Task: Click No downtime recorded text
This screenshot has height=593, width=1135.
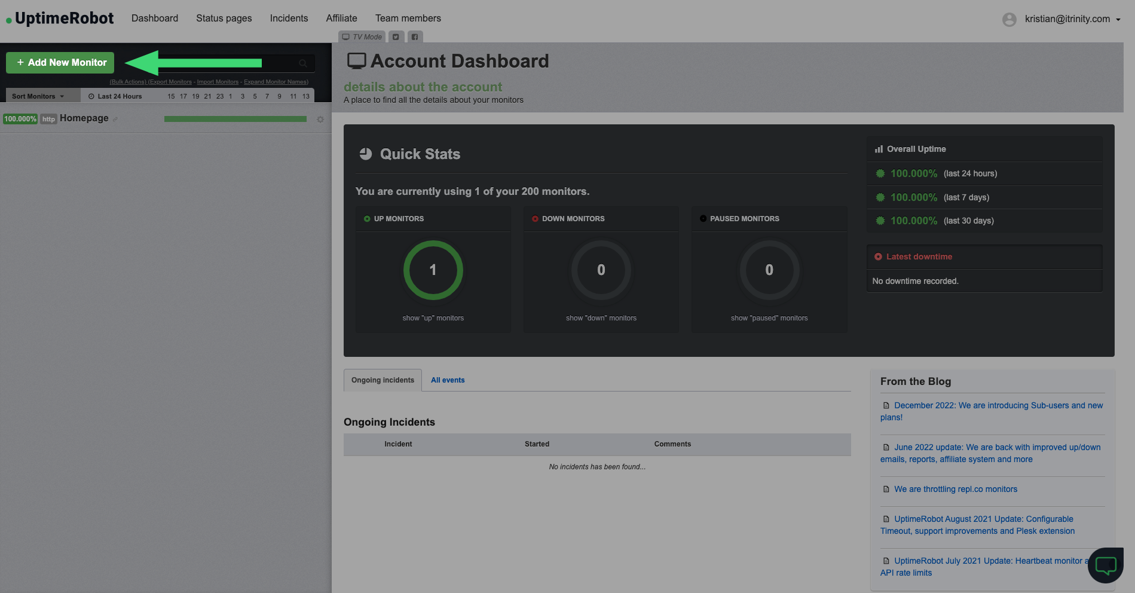Action: pyautogui.click(x=915, y=281)
